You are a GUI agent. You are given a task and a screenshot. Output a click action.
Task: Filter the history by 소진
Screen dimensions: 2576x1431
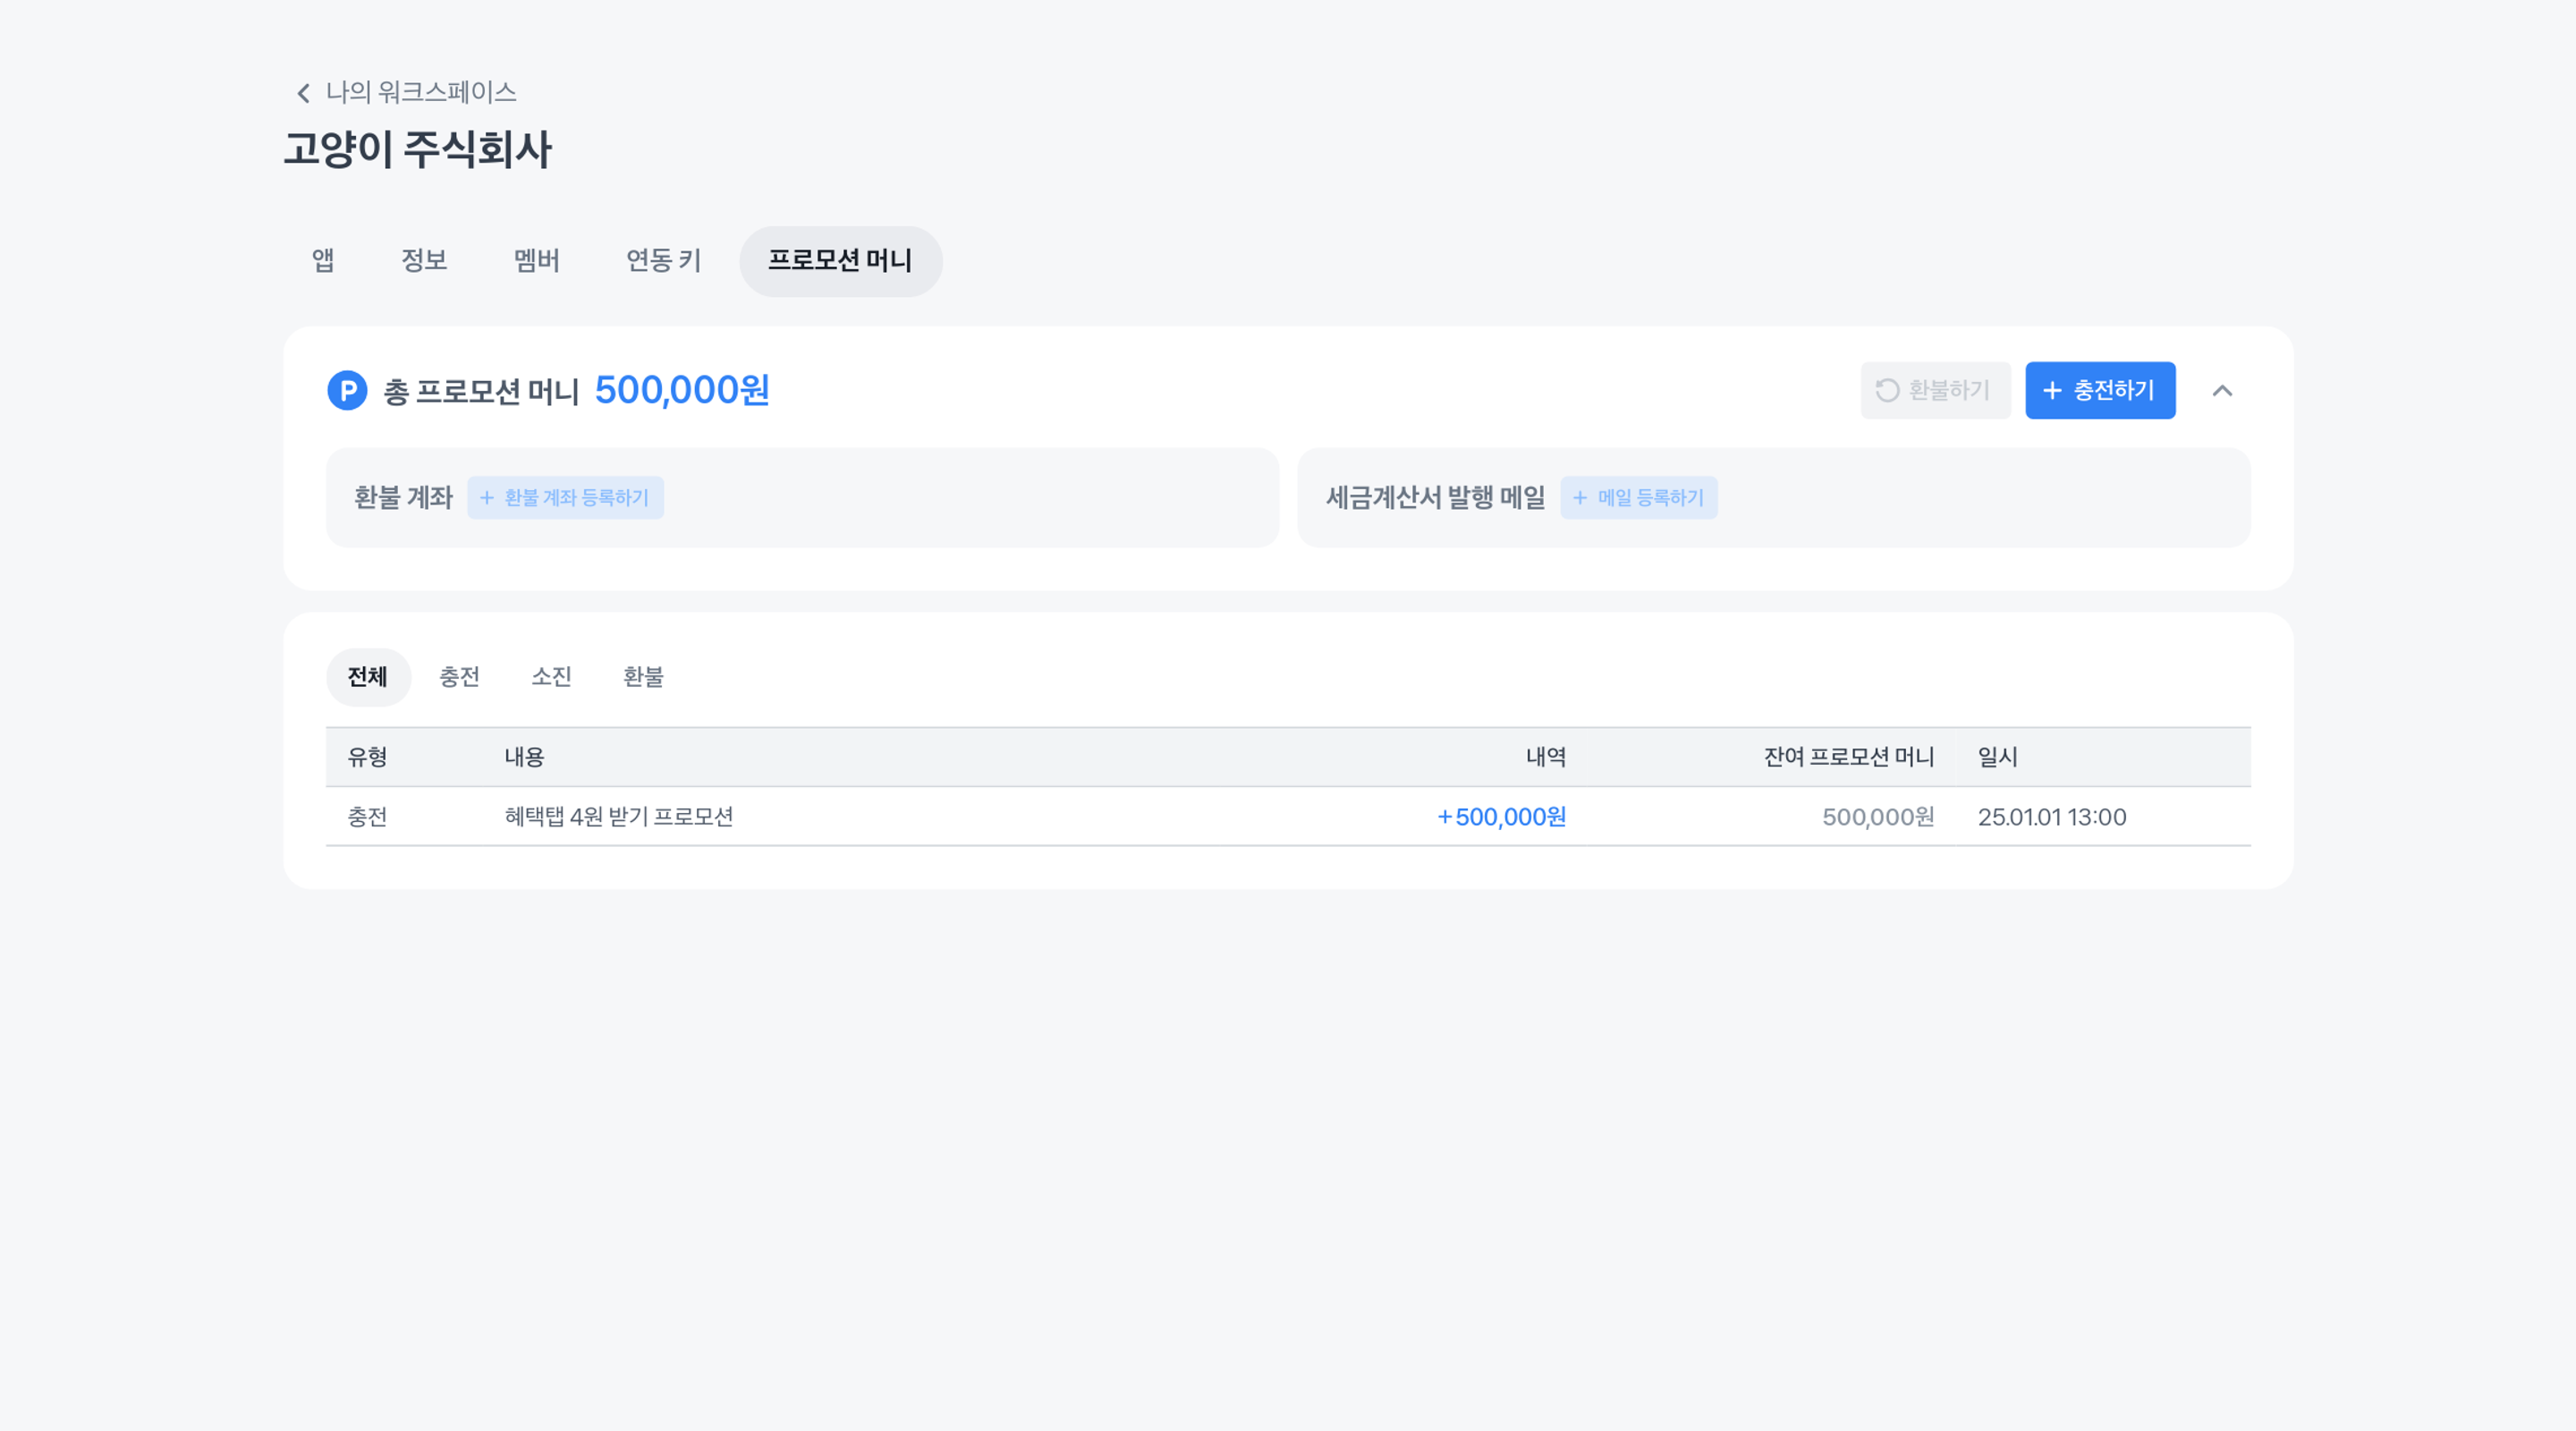[x=551, y=677]
